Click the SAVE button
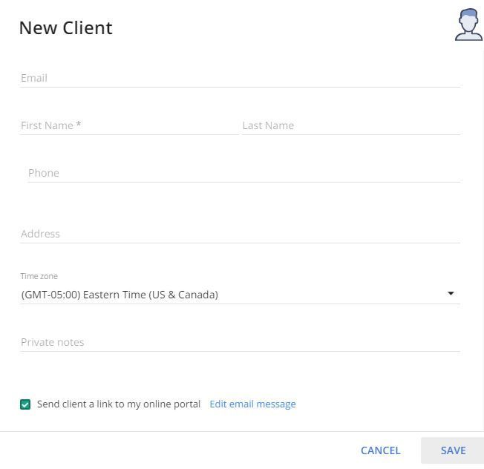This screenshot has height=469, width=484. pos(453,450)
